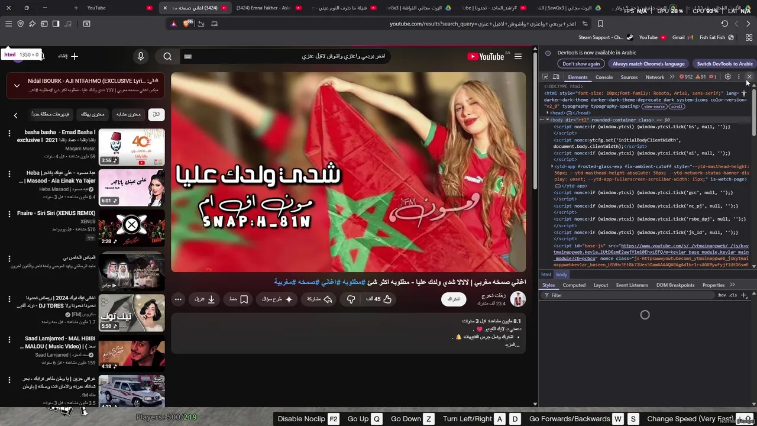Viewport: 757px width, 426px height.
Task: Select body in the DevTools breadcrumb
Action: (561, 275)
